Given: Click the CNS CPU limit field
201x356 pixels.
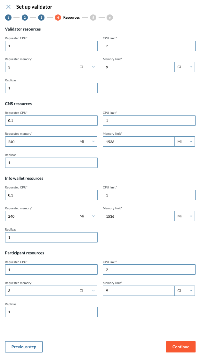Looking at the screenshot, I should (149, 121).
